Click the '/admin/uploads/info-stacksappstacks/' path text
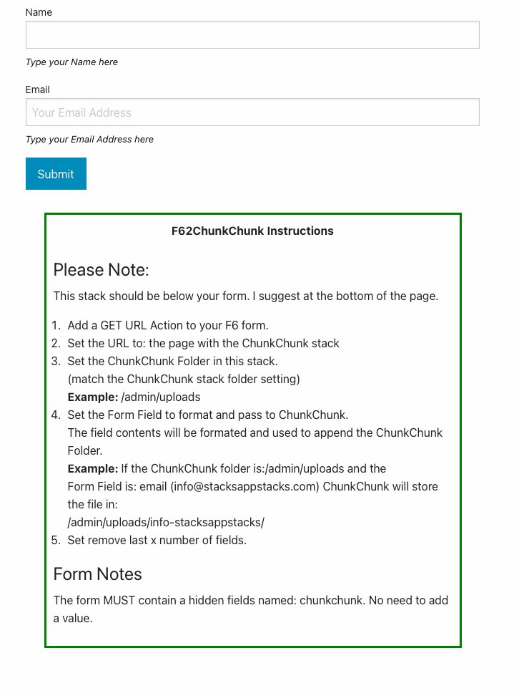The height and width of the screenshot is (696, 519). [166, 522]
